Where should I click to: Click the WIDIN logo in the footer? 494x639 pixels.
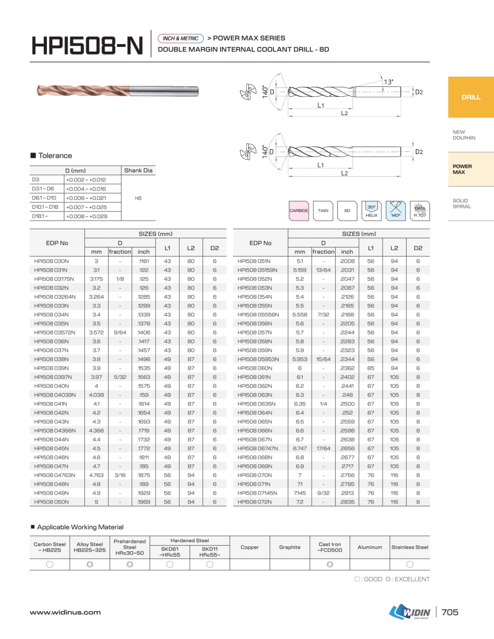coord(411,612)
